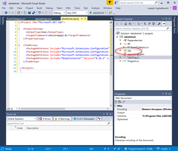The width and height of the screenshot is (178, 151).
Task: Toggle the 0 Warnings filter button
Action: pyautogui.click(x=62, y=119)
